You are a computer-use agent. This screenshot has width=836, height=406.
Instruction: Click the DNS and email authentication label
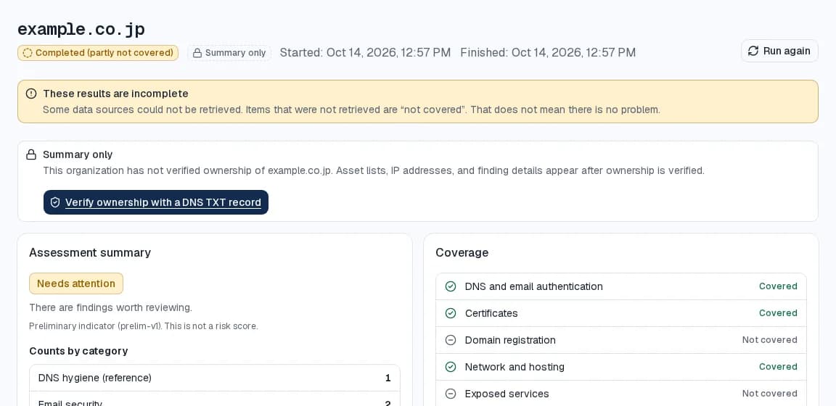(x=533, y=286)
